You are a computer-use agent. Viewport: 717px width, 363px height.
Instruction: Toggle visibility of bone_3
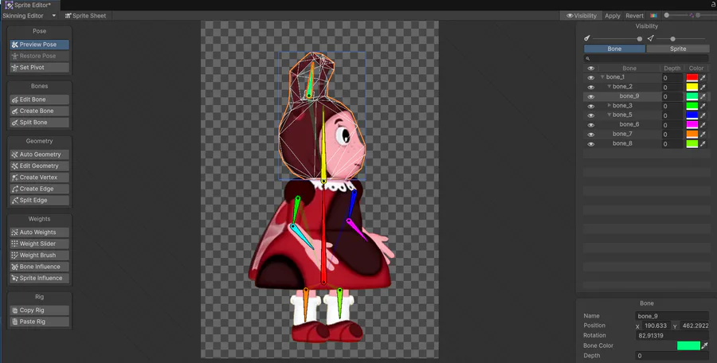[591, 106]
